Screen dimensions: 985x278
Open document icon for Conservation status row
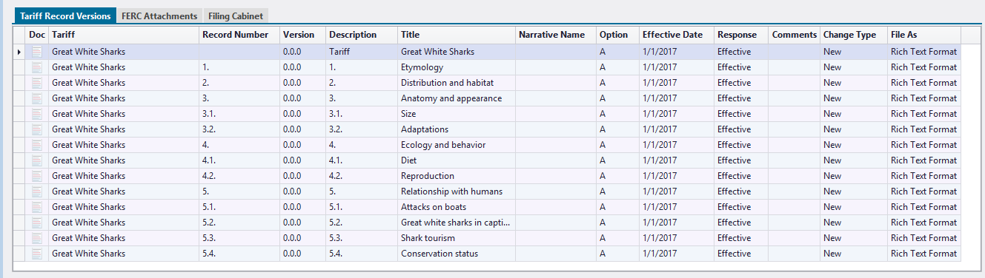[x=37, y=254]
